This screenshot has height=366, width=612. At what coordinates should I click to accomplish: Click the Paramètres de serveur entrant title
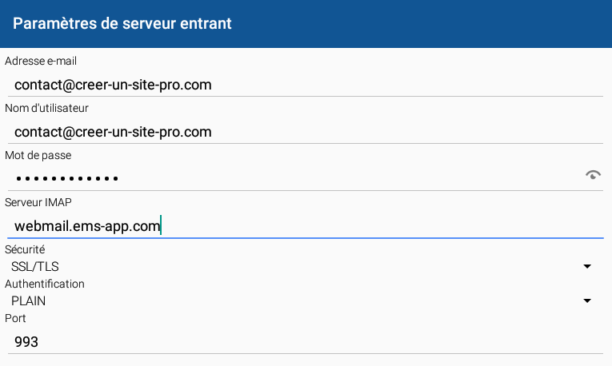(122, 23)
